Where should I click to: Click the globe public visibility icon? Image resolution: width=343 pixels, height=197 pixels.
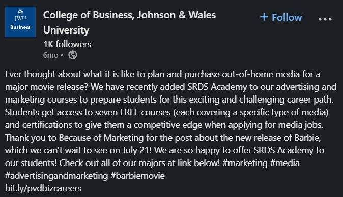tap(73, 55)
